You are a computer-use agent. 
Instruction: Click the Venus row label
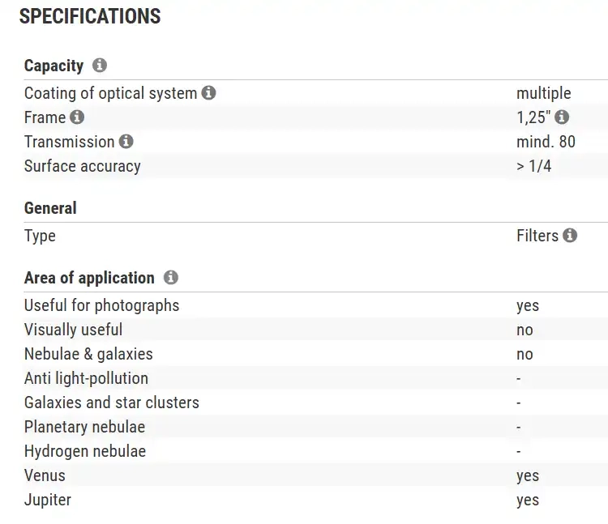pos(45,475)
